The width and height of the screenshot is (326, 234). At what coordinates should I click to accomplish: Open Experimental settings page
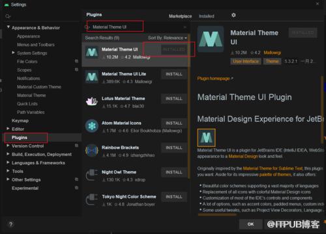tap(25, 188)
